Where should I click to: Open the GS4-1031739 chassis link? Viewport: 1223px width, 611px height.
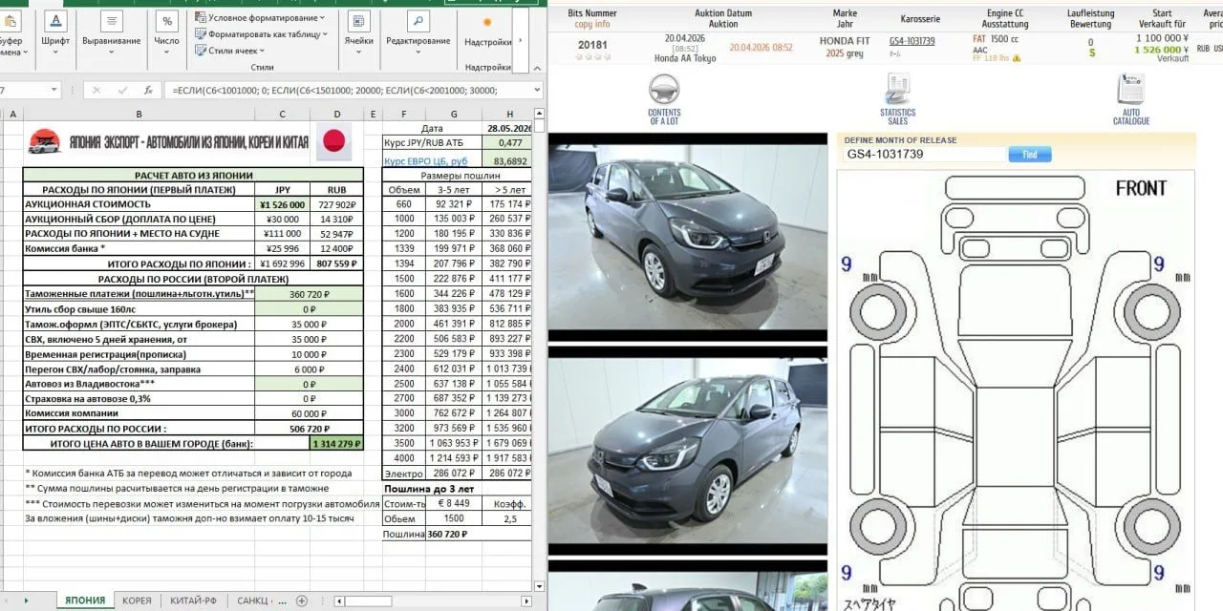point(912,41)
